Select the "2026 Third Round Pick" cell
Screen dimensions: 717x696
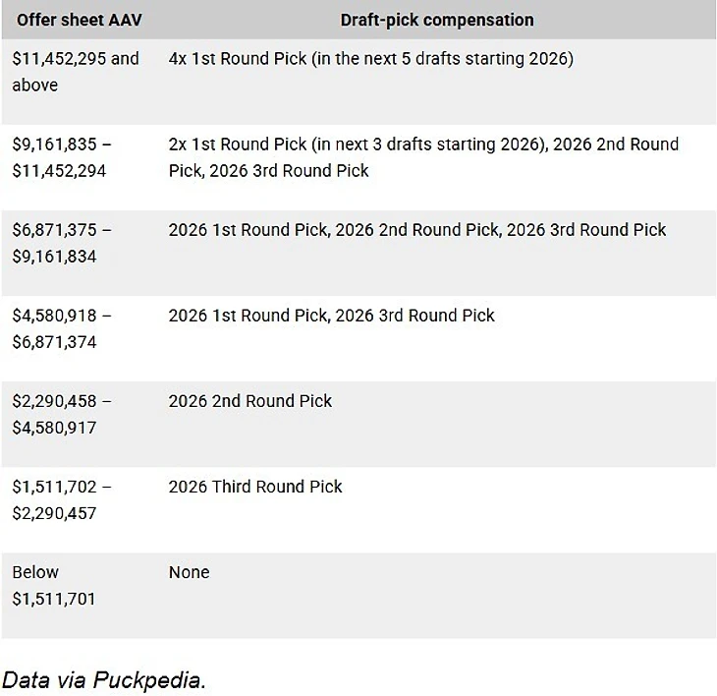[x=255, y=487]
